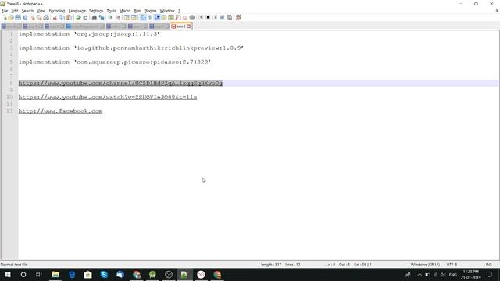The image size is (500, 281).
Task: Play back the recorded macro icon
Action: coord(215,17)
